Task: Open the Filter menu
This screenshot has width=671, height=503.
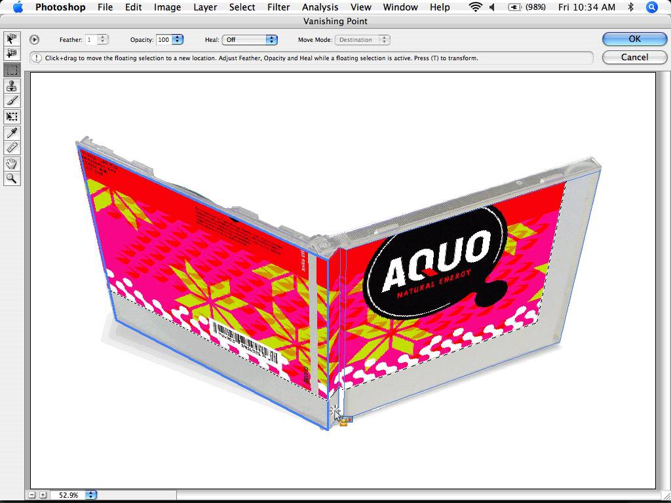Action: click(278, 7)
